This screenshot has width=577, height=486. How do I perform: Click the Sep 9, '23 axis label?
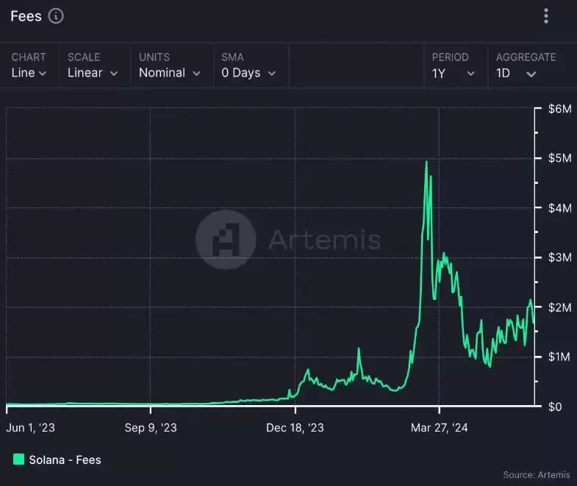point(151,428)
